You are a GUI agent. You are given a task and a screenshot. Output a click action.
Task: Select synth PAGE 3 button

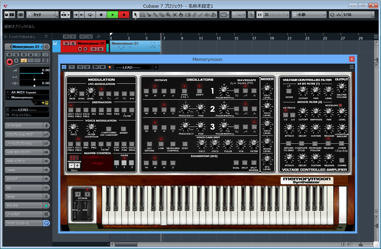pos(131,163)
